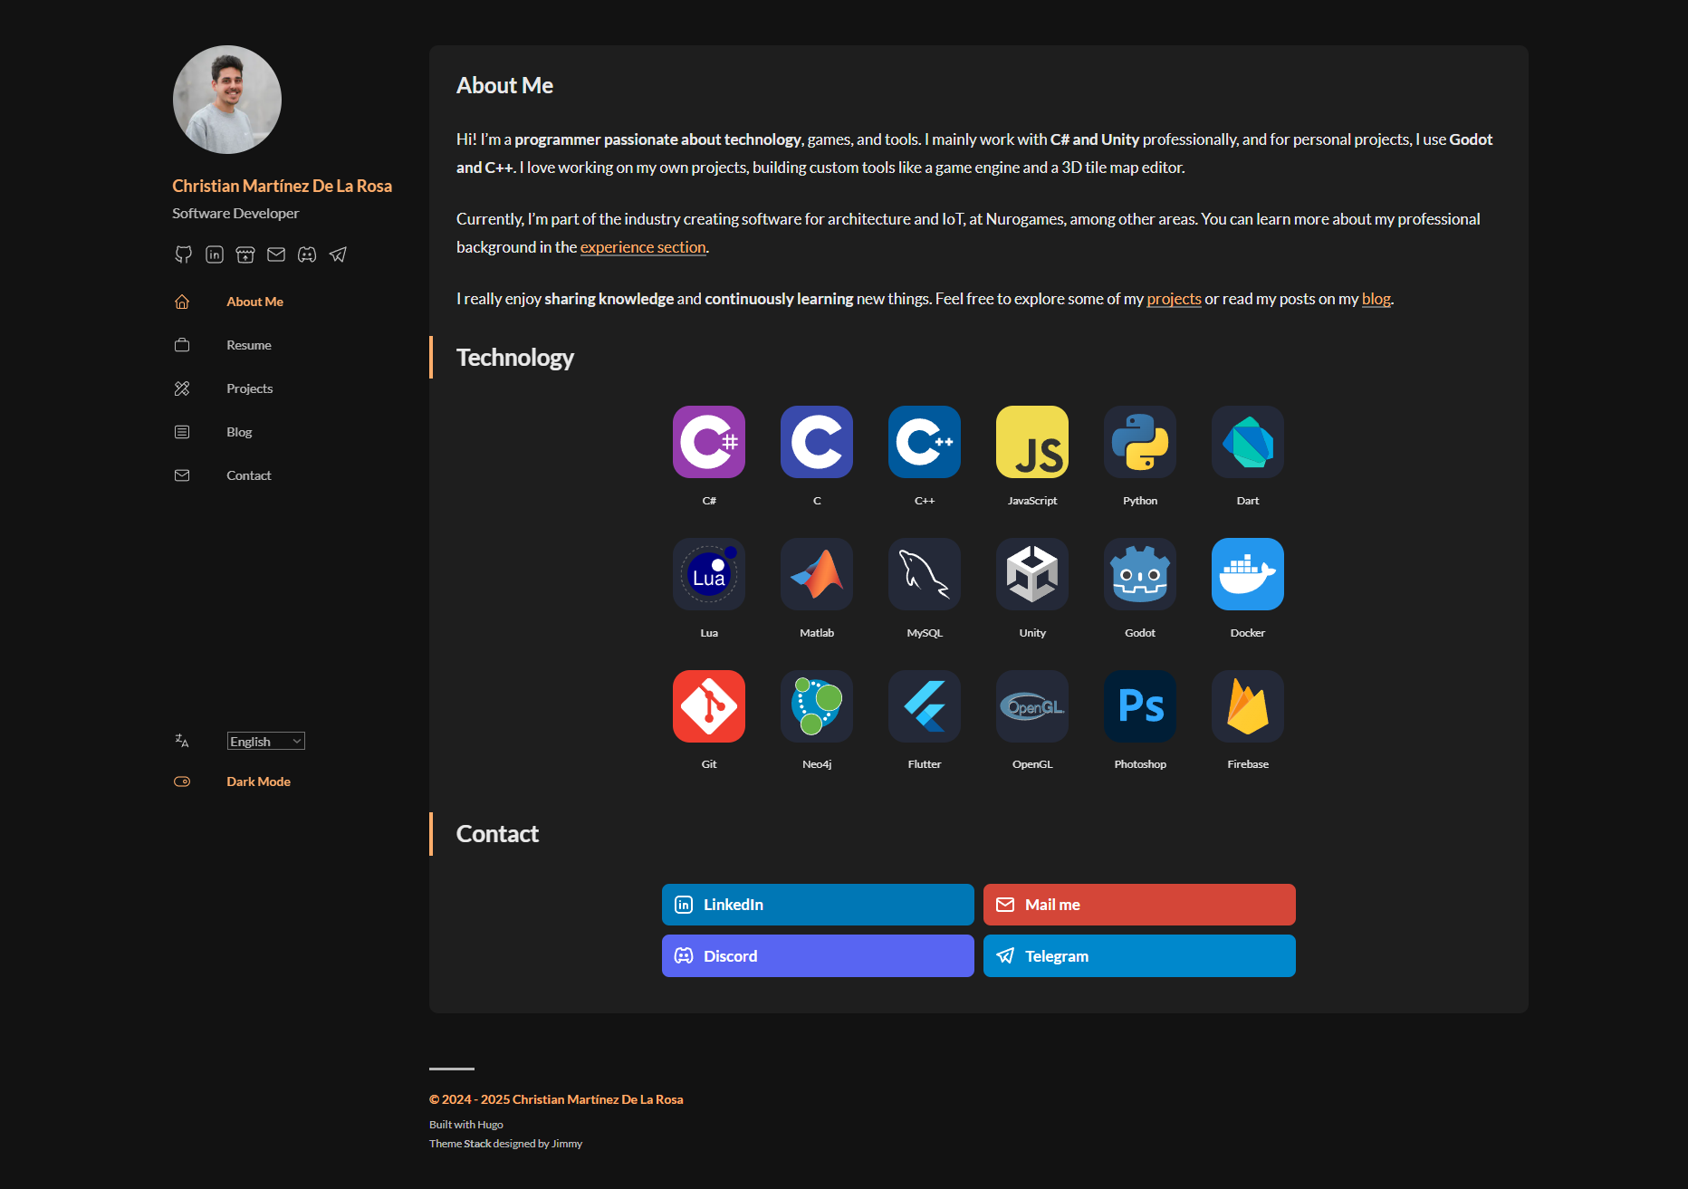This screenshot has height=1189, width=1688.
Task: Open the GitHub profile icon
Action: click(x=183, y=254)
